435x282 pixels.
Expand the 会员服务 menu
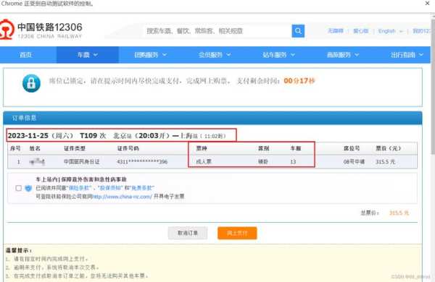pyautogui.click(x=215, y=55)
